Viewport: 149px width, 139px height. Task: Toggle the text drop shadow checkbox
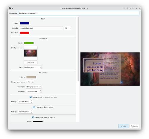tap(33, 117)
